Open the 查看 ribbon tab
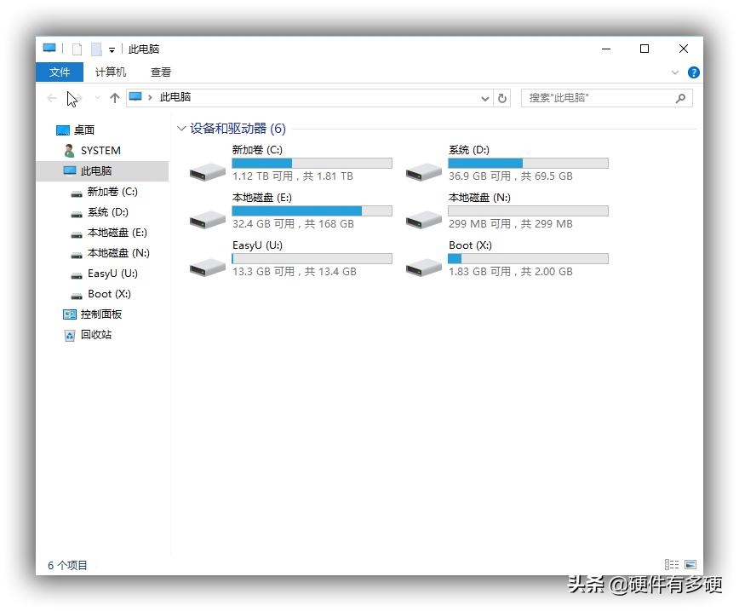The width and height of the screenshot is (739, 611). coord(161,72)
